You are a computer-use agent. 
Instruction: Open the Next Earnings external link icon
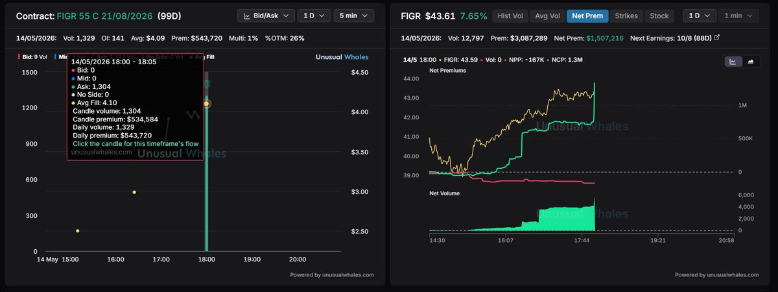(716, 38)
